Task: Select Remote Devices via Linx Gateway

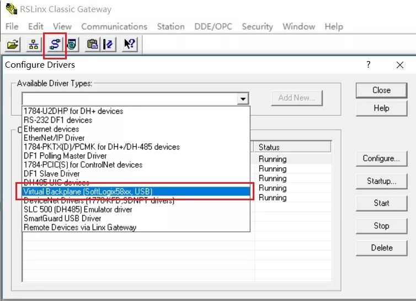Action: (136, 227)
